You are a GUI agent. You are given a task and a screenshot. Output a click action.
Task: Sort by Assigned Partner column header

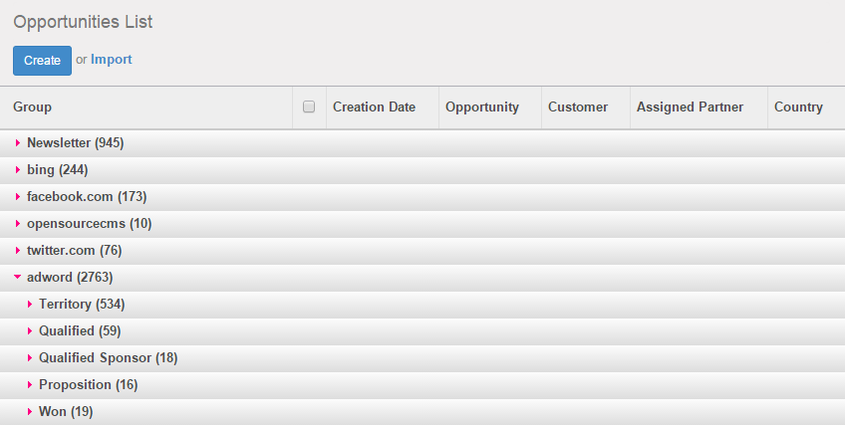coord(690,107)
